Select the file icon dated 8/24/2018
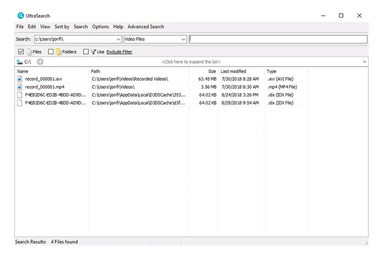This screenshot has width=383, height=255. [x=20, y=95]
